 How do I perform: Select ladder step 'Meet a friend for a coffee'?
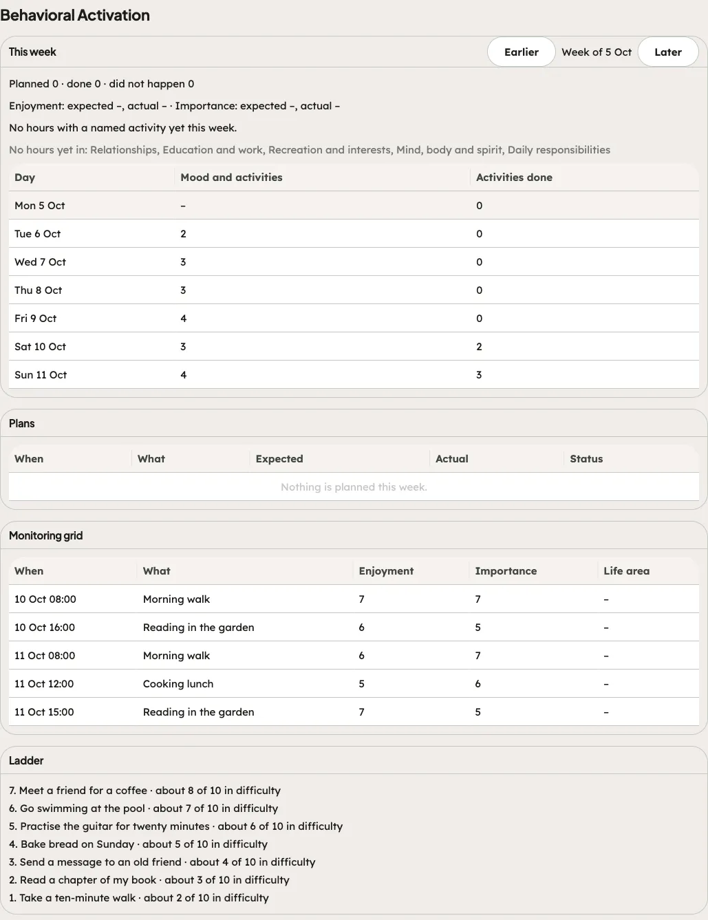(x=144, y=791)
